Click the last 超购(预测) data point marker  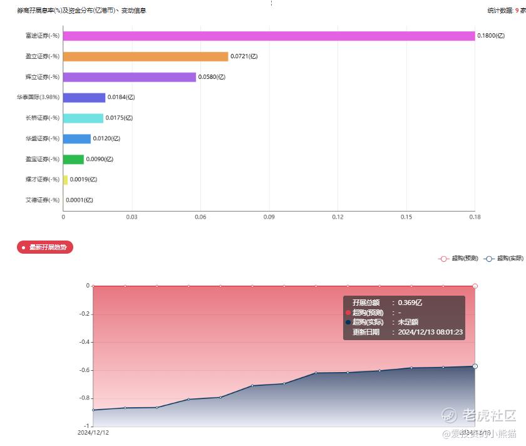[475, 286]
